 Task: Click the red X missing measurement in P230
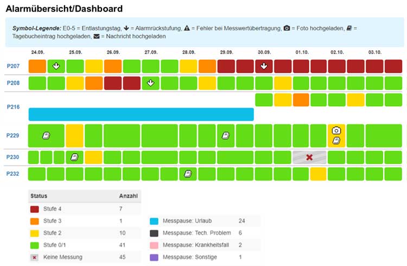tap(309, 157)
